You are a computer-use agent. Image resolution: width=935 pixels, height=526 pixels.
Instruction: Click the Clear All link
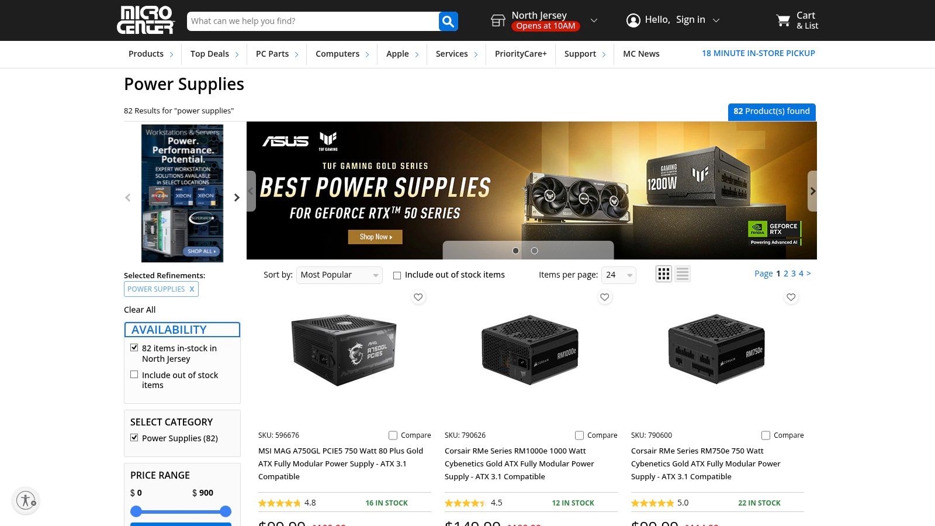140,310
